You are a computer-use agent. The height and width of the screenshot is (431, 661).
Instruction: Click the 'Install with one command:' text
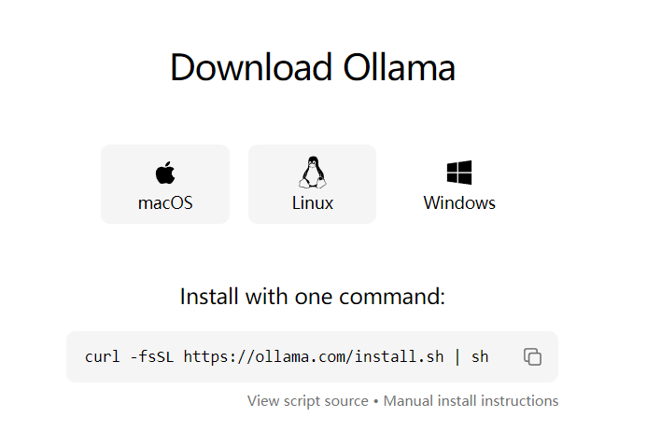(312, 297)
